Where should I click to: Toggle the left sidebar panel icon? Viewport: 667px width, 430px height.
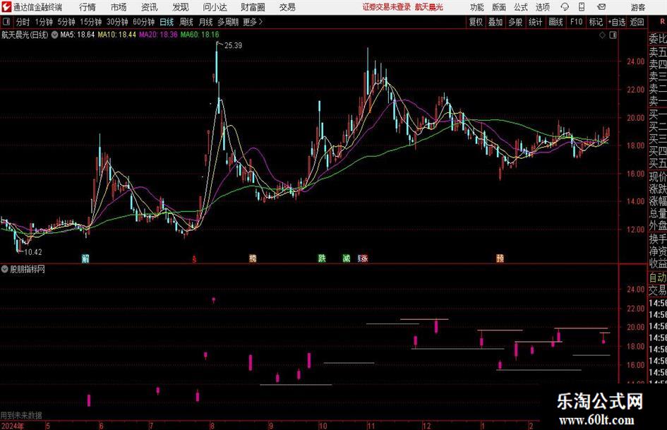(x=6, y=21)
